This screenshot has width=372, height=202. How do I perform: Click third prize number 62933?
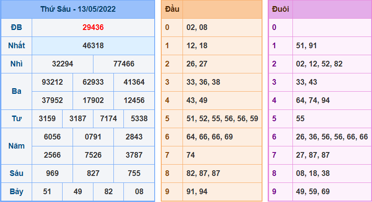click(93, 82)
